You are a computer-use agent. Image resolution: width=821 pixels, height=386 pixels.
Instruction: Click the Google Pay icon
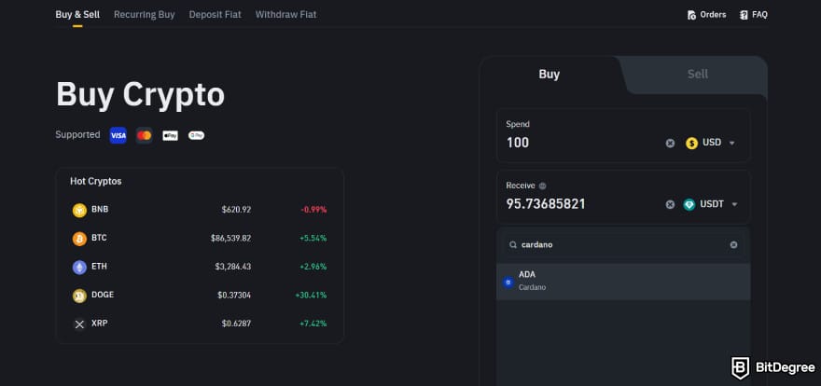196,135
